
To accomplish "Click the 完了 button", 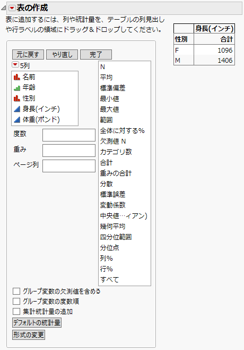I will 96,54.
